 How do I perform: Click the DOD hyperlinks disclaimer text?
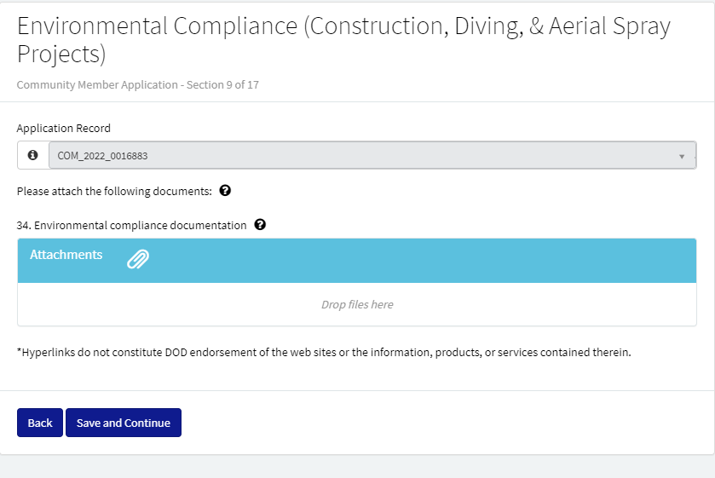tap(324, 352)
